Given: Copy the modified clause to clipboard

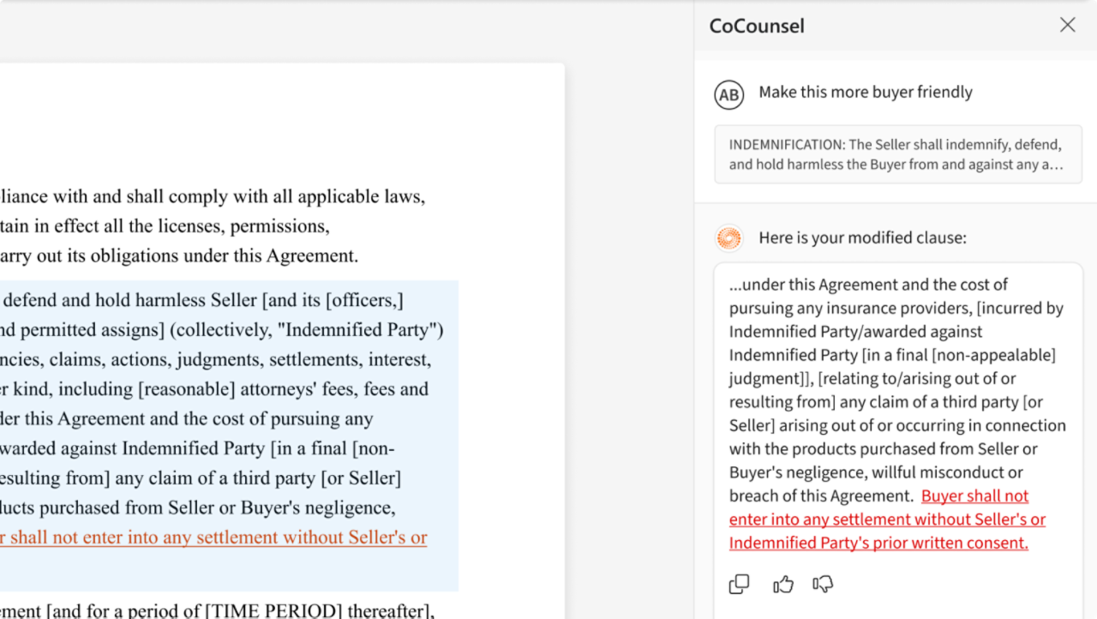Looking at the screenshot, I should click(x=739, y=584).
